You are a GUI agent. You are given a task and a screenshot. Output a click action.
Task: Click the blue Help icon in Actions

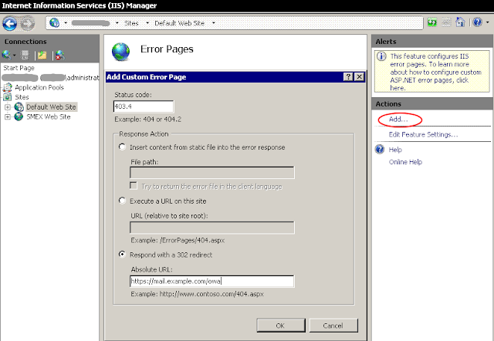(380, 149)
